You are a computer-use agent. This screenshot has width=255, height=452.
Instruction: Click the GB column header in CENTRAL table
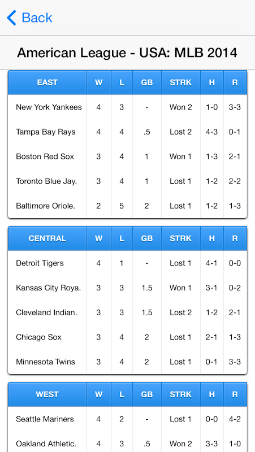[147, 238]
